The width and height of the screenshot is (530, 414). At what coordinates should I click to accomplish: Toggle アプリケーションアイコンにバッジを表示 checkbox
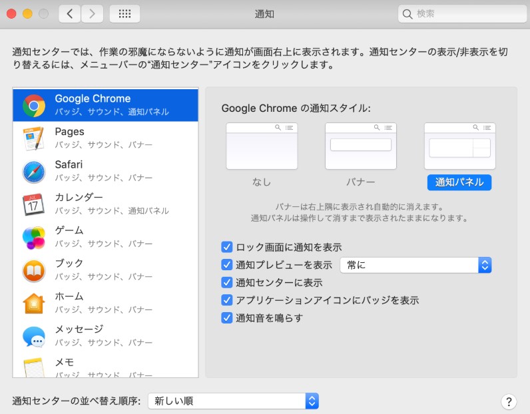click(227, 300)
